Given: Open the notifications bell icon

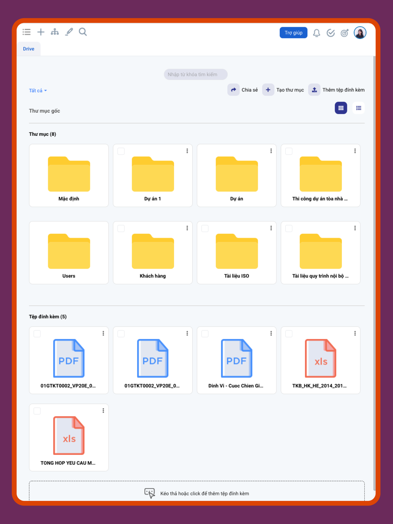Looking at the screenshot, I should (x=316, y=33).
